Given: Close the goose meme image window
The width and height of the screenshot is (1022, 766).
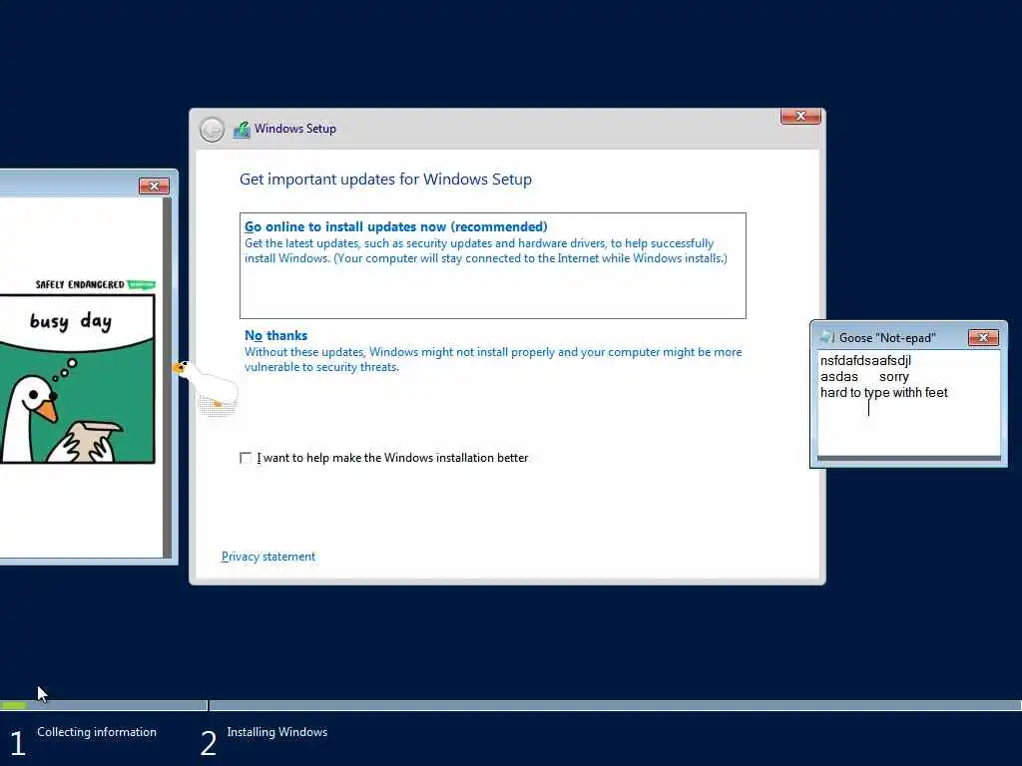Looking at the screenshot, I should [154, 187].
